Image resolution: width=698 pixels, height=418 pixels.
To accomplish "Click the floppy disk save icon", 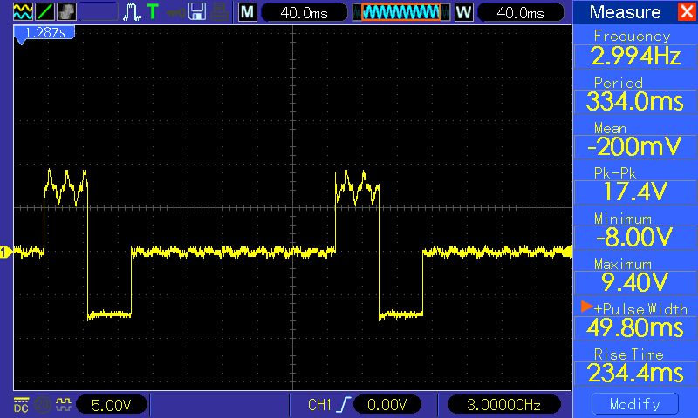I will click(197, 12).
